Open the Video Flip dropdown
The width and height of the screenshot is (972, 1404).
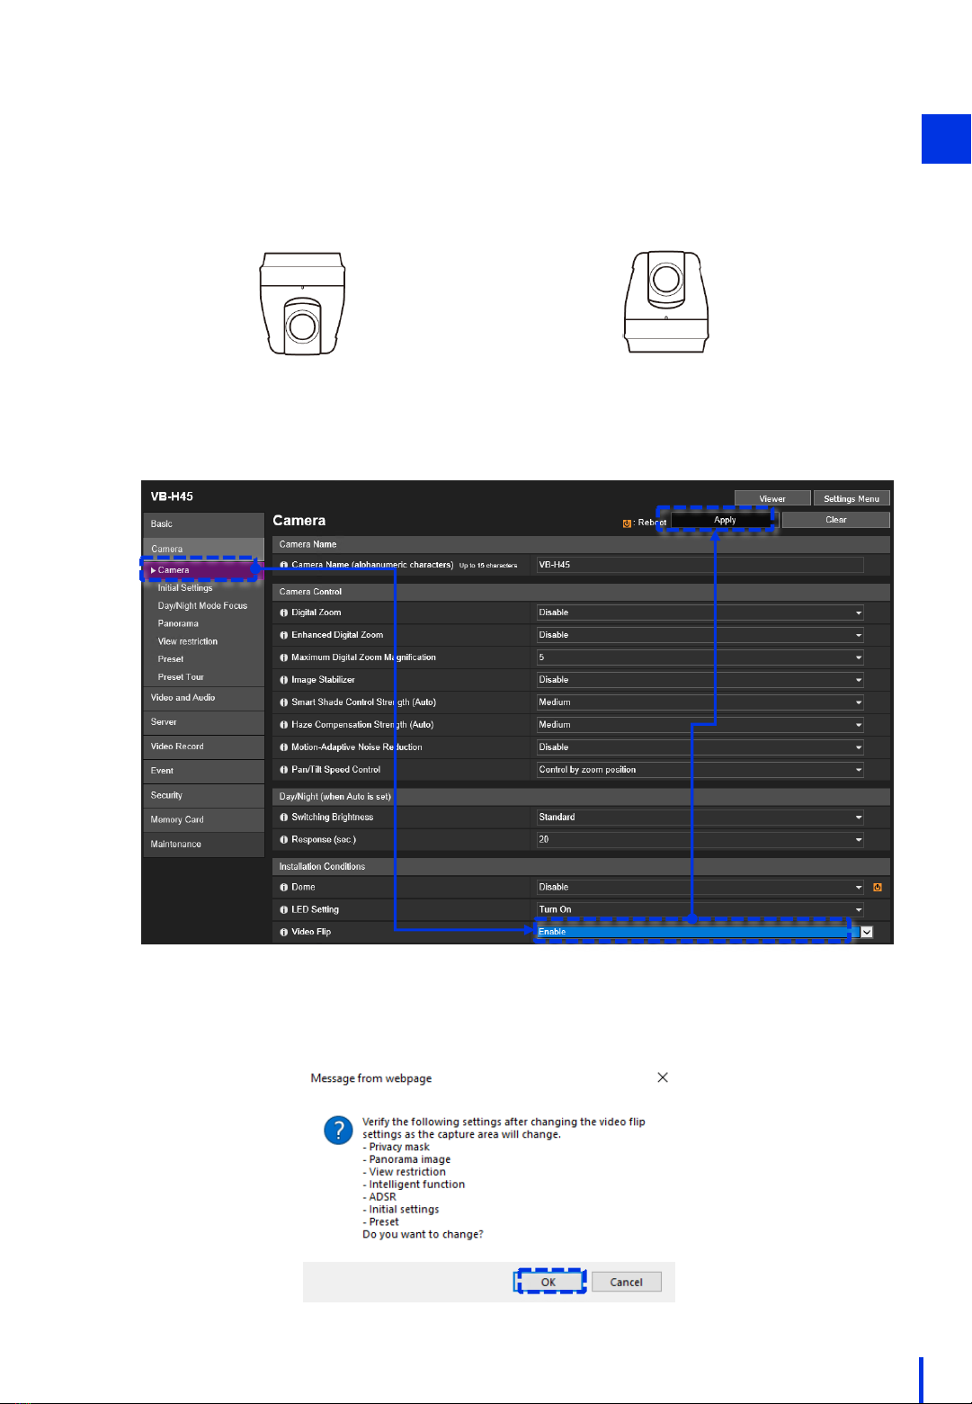pos(705,932)
